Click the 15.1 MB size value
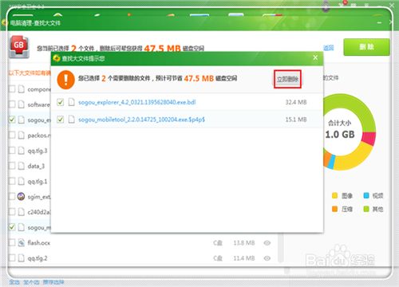 [296, 120]
